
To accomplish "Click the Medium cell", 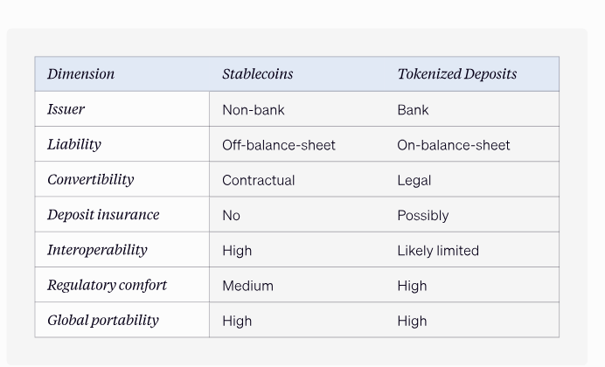I will point(247,285).
